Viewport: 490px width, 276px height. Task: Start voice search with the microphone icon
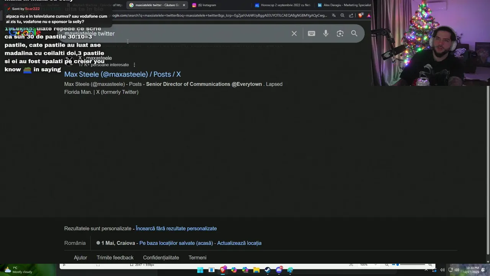pos(326,34)
